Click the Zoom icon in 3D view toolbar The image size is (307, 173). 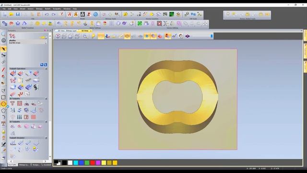[85, 36]
